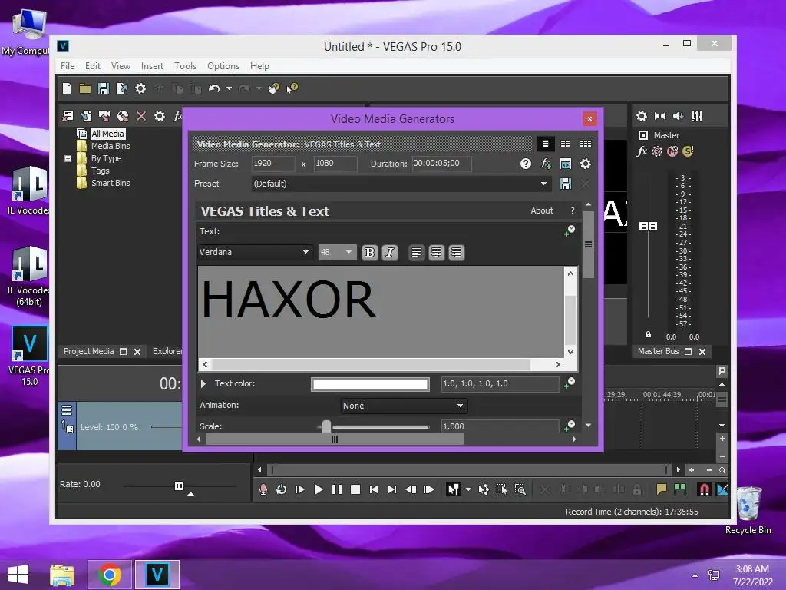Open a project with the folder icon
786x590 pixels.
click(x=85, y=89)
